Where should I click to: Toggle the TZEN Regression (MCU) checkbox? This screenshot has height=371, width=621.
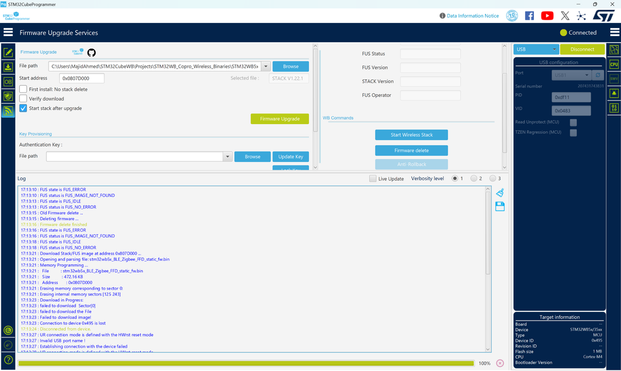[x=573, y=132]
